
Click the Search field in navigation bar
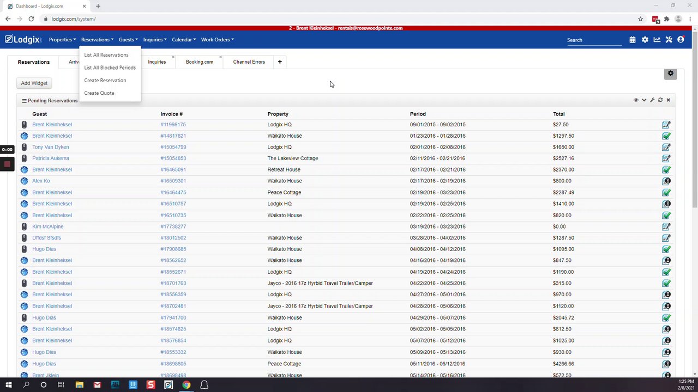coord(594,40)
